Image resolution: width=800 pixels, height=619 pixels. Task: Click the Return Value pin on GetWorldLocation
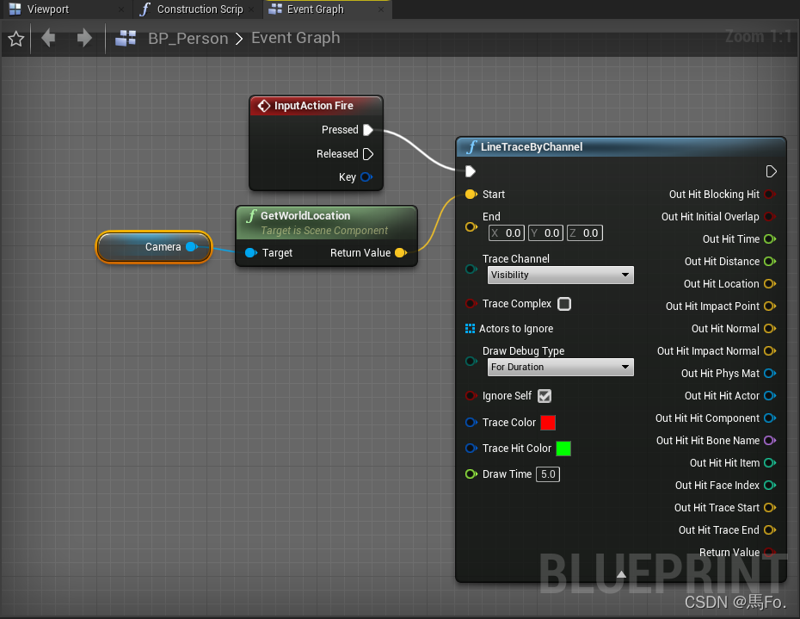tap(401, 252)
